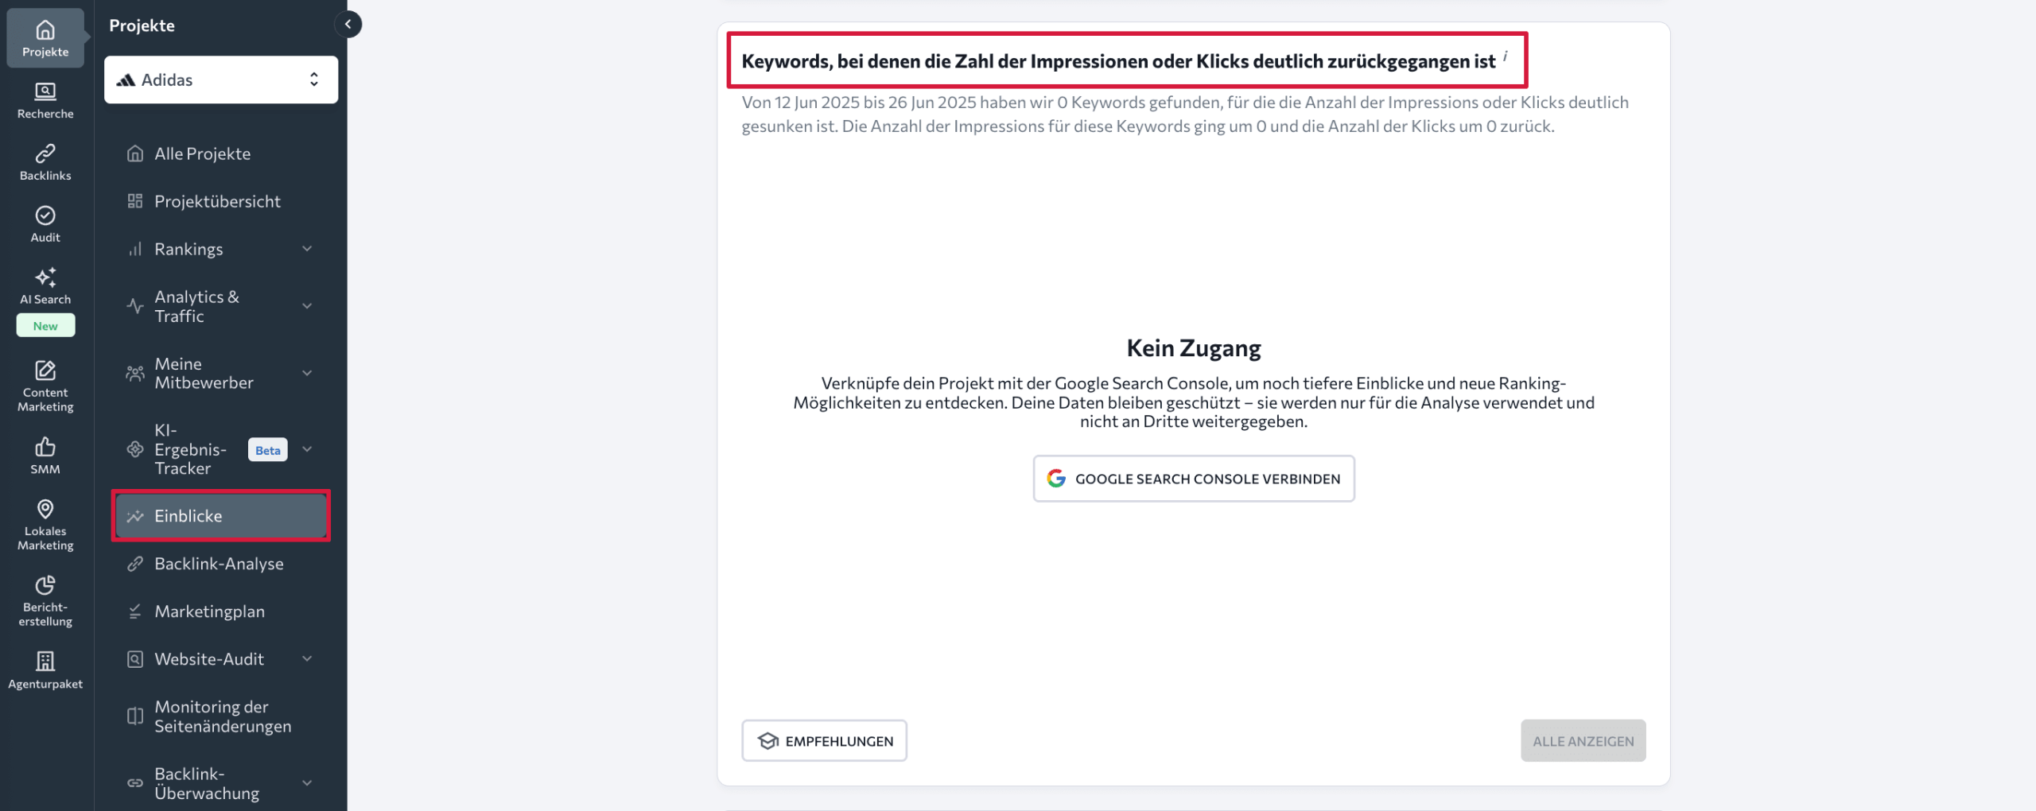Open Backlink-Analyse menu item

click(221, 564)
